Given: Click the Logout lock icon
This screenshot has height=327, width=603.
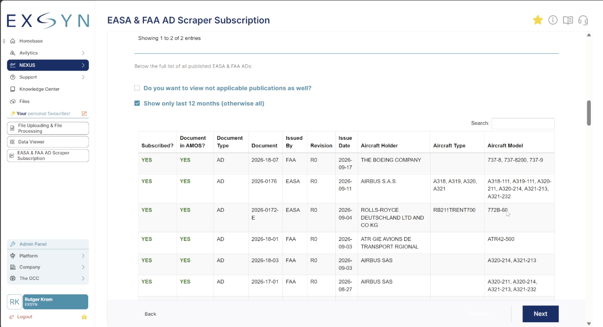Looking at the screenshot, I should click(x=84, y=317).
